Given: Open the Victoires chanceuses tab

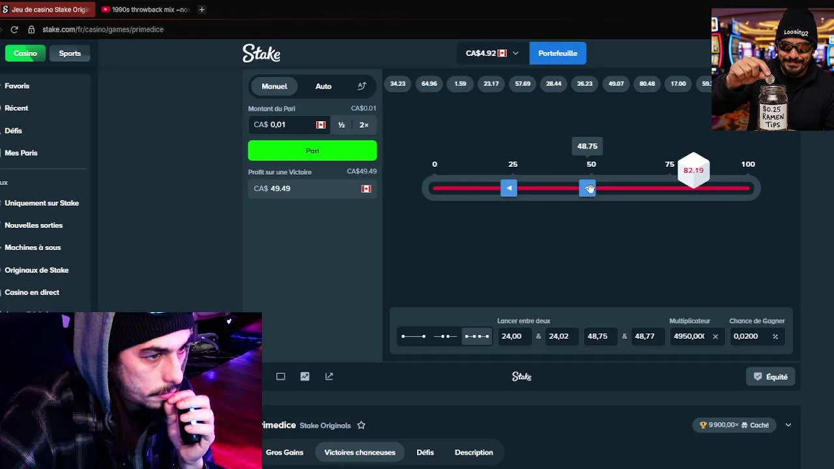Looking at the screenshot, I should coord(360,452).
